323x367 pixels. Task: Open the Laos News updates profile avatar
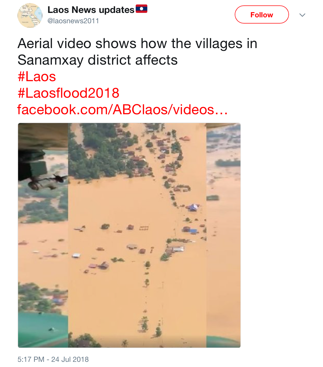(30, 16)
